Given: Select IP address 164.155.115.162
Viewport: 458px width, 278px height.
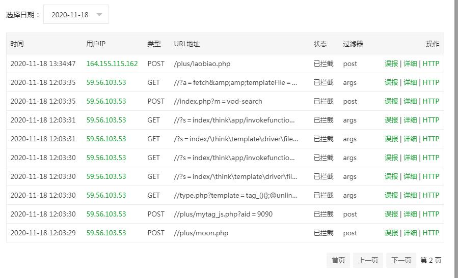Looking at the screenshot, I should 112,64.
